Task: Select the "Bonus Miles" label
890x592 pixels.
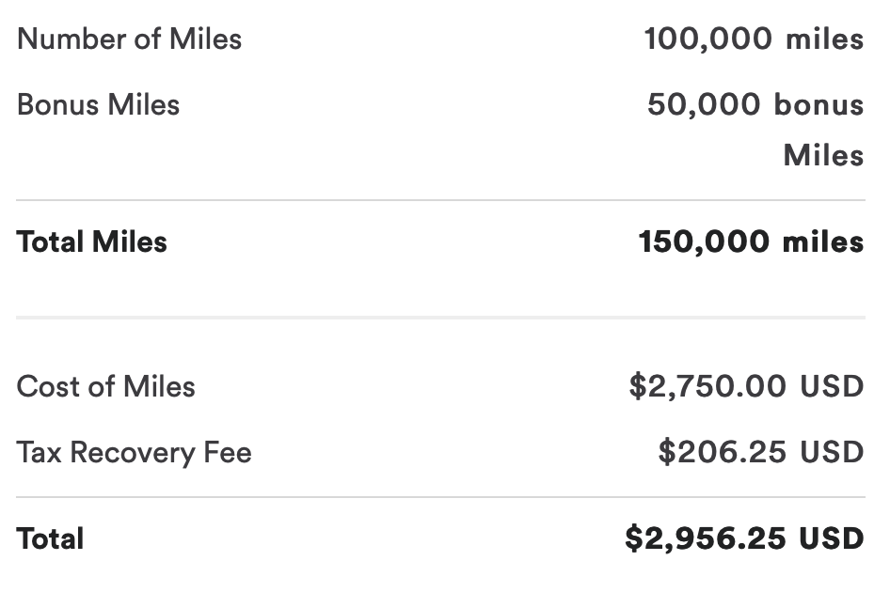Action: point(98,104)
